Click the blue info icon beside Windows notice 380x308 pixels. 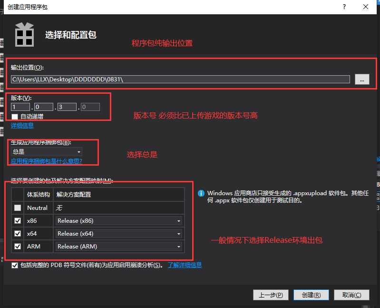[x=201, y=193]
